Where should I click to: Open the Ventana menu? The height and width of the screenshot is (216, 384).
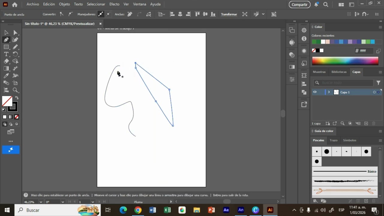pos(139,4)
